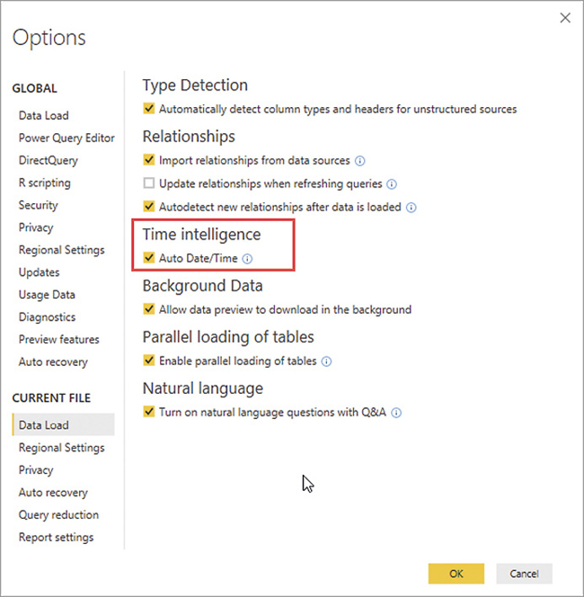Viewport: 584px width, 597px height.
Task: Enable Update relationships when refreshing queries
Action: [x=149, y=183]
